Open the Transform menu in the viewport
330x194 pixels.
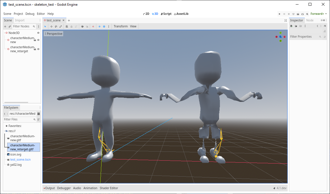click(x=120, y=26)
